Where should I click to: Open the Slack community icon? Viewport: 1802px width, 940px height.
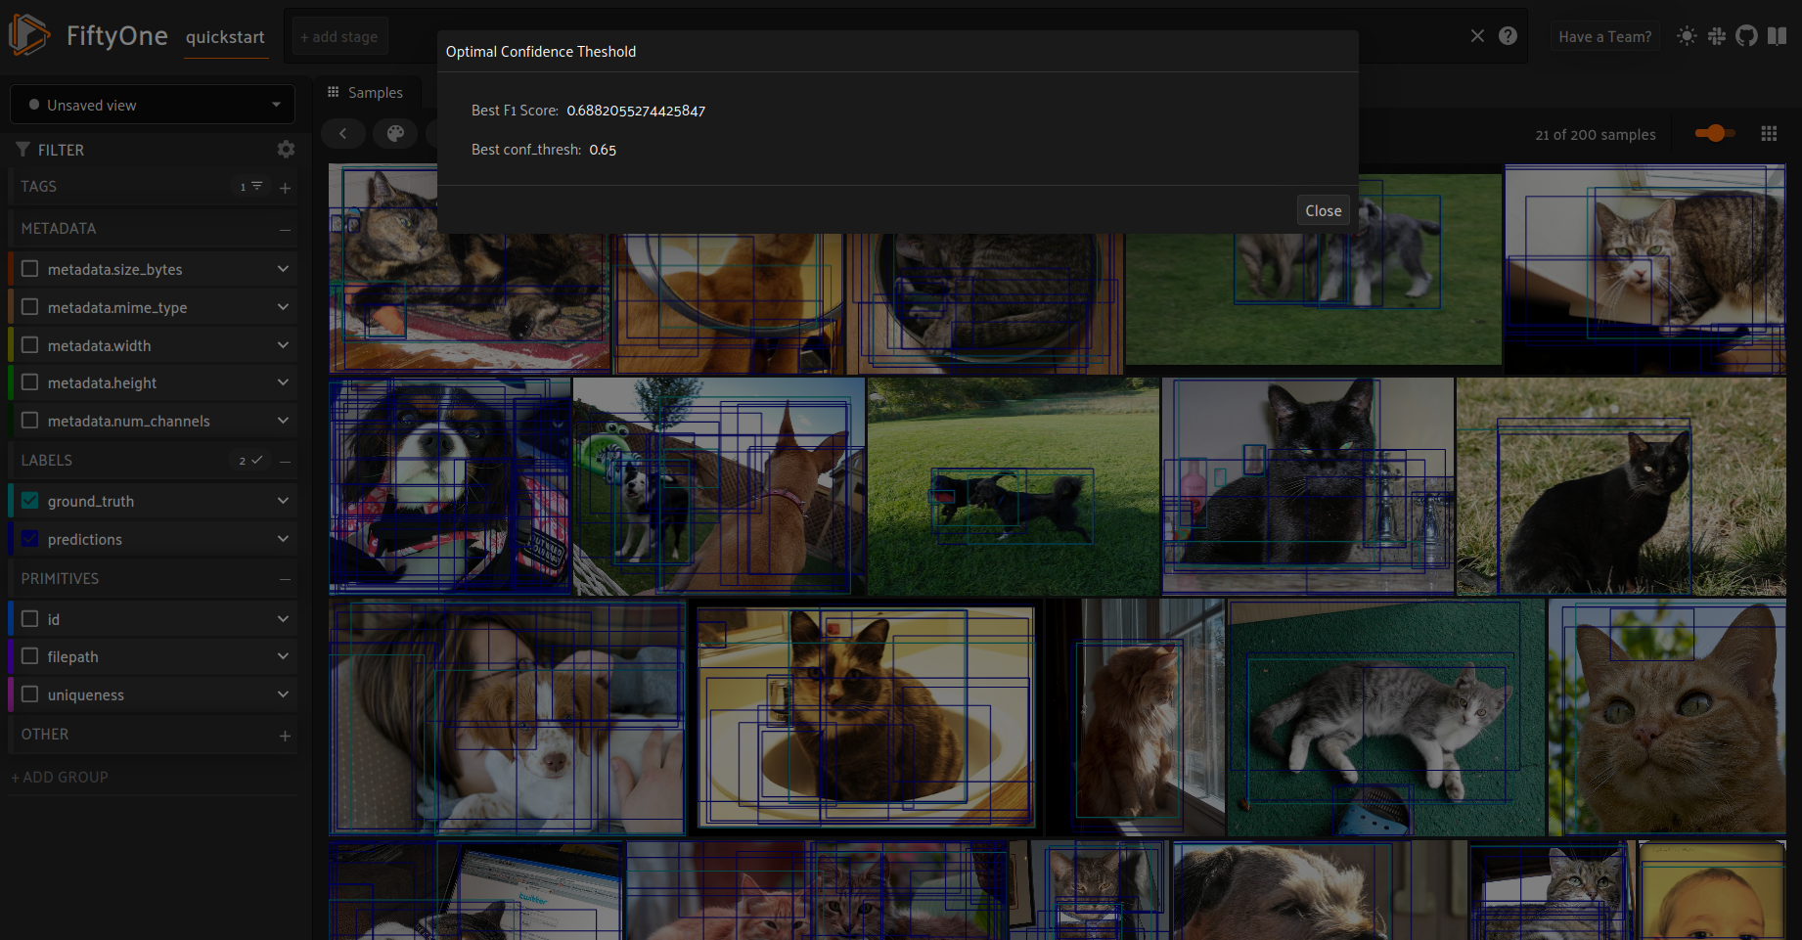tap(1717, 36)
